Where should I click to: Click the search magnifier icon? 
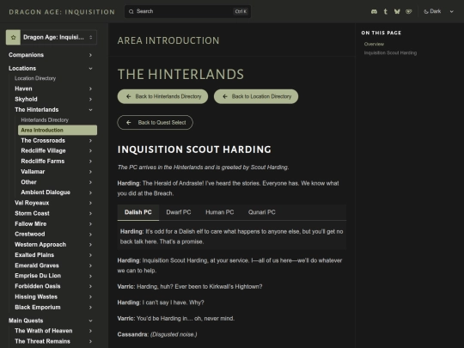tap(131, 11)
